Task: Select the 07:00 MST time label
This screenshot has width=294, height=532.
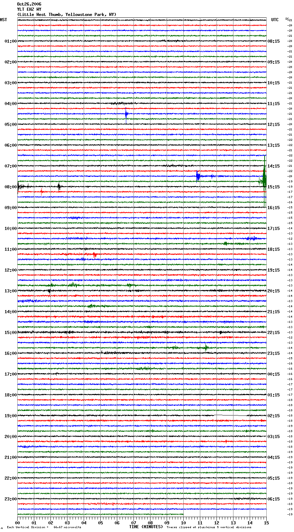Action: 11,166
